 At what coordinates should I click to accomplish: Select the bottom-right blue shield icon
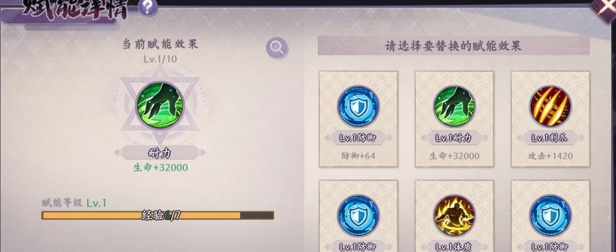[550, 215]
